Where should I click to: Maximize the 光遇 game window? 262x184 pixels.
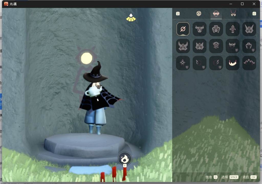(x=242, y=4)
